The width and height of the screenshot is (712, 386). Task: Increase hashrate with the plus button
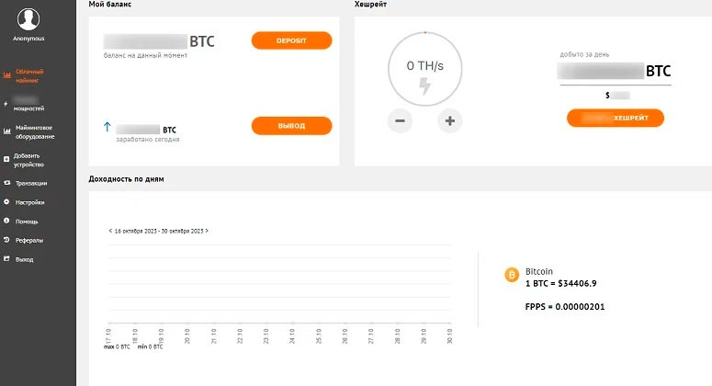coord(450,121)
